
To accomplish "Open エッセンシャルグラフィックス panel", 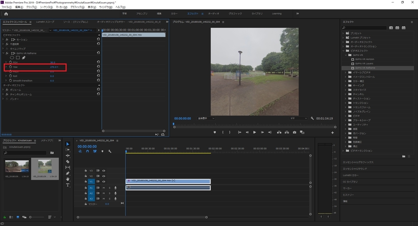I will tap(358, 162).
